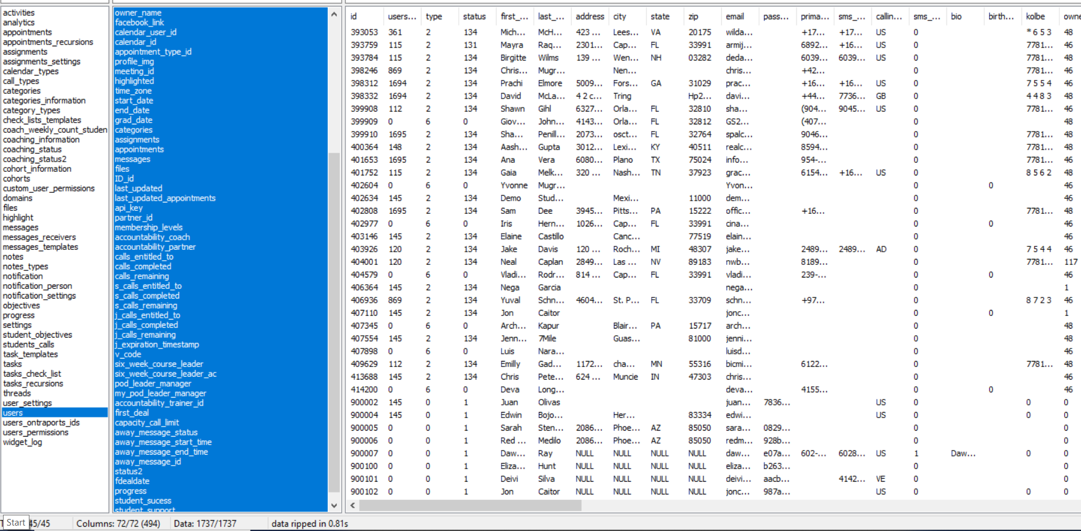
Task: Select the users_permissions table
Action: click(35, 432)
